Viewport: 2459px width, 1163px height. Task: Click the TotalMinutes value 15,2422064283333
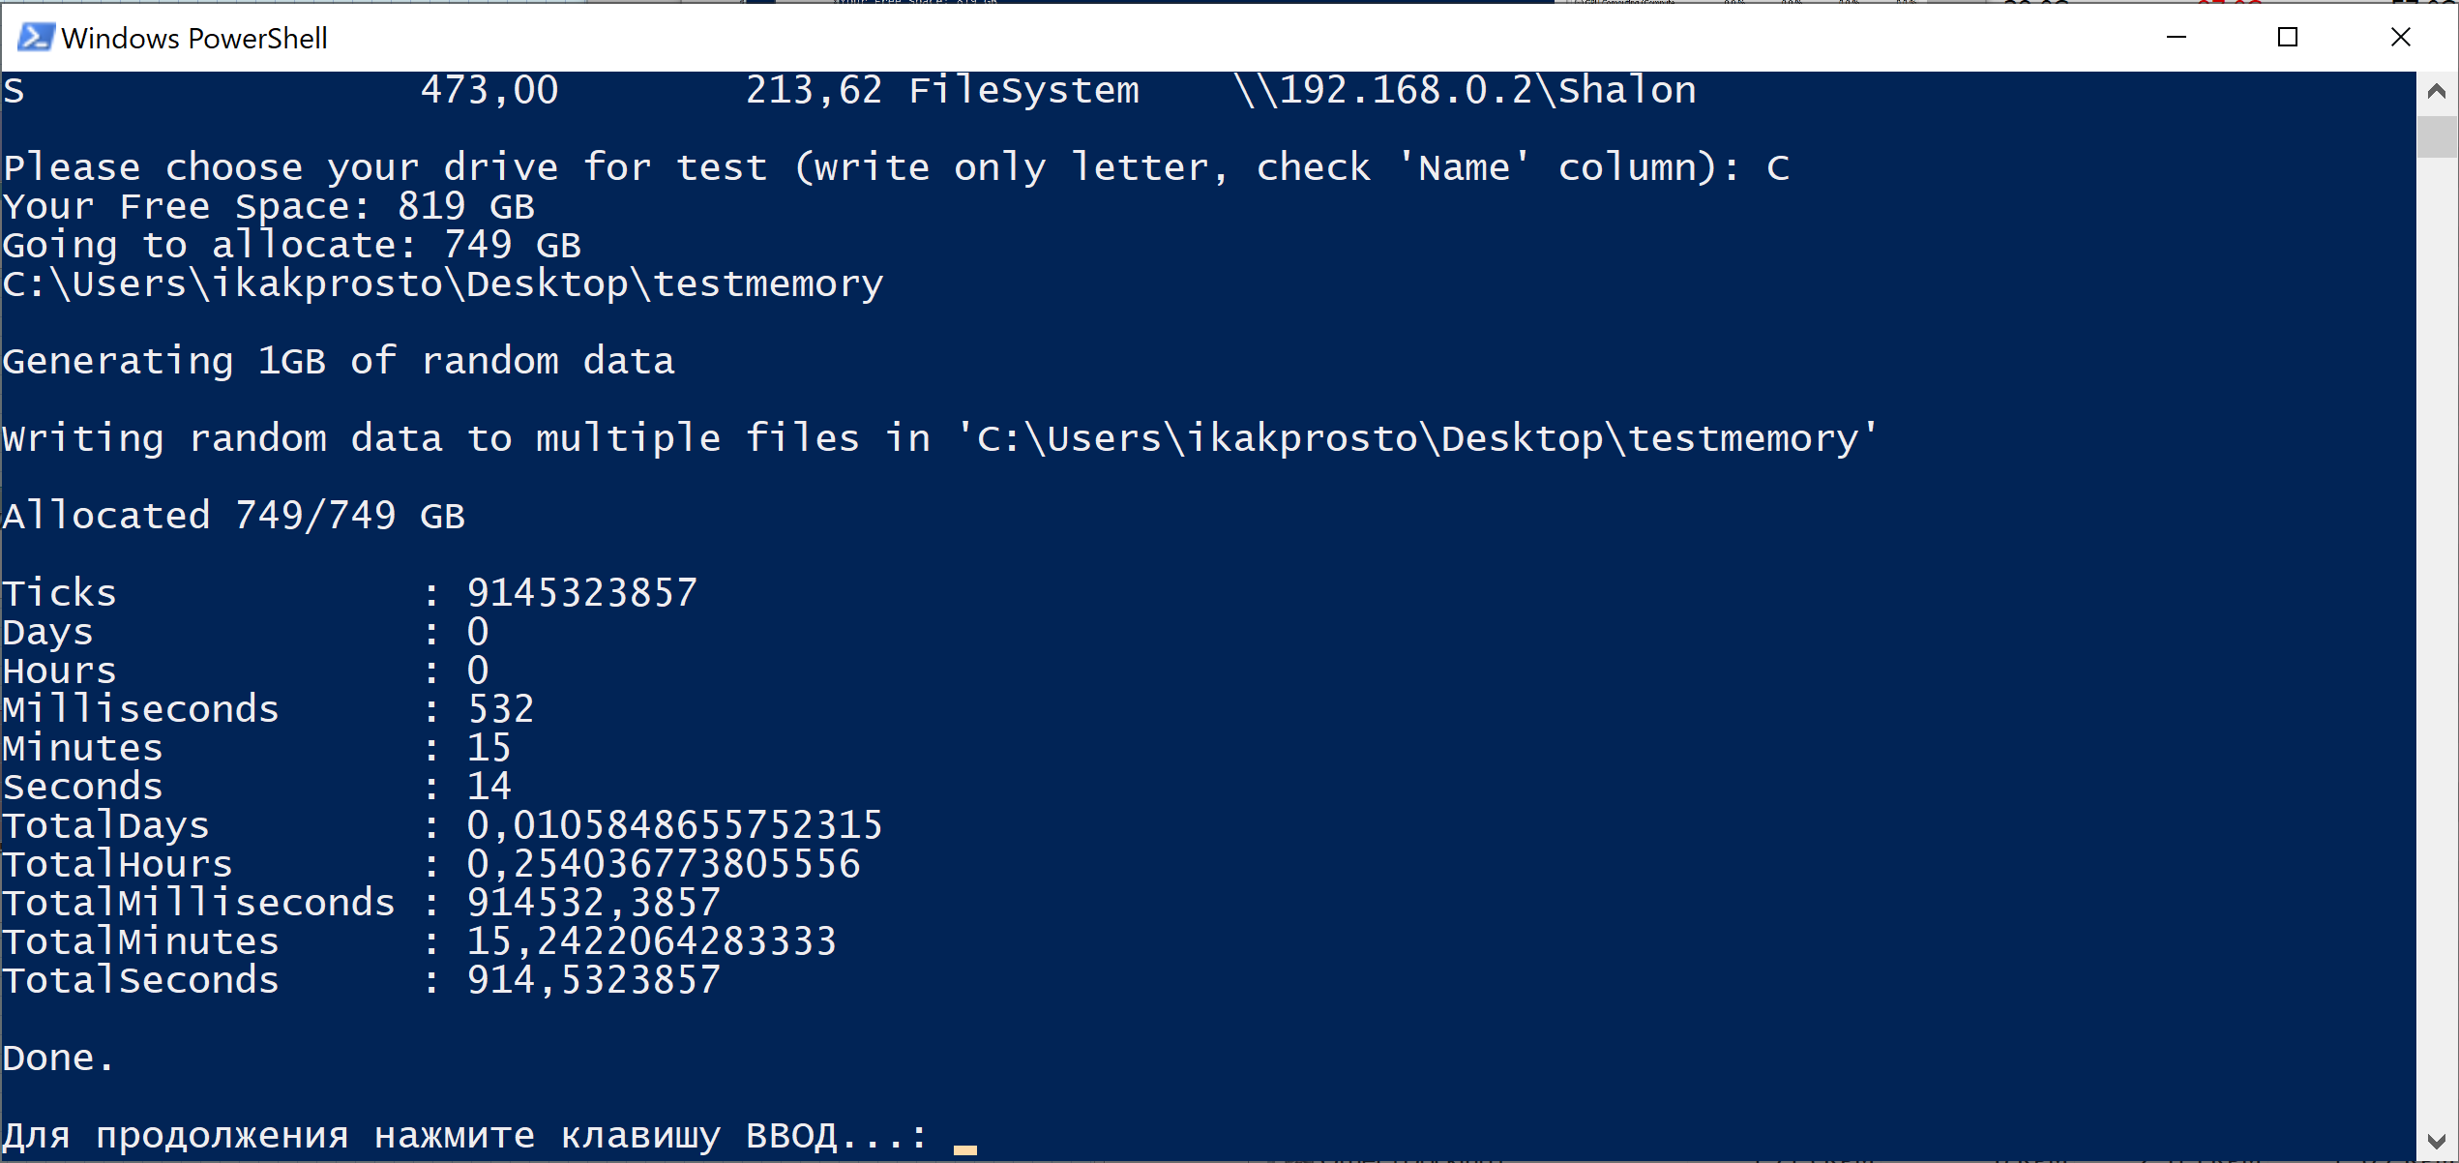[x=652, y=942]
